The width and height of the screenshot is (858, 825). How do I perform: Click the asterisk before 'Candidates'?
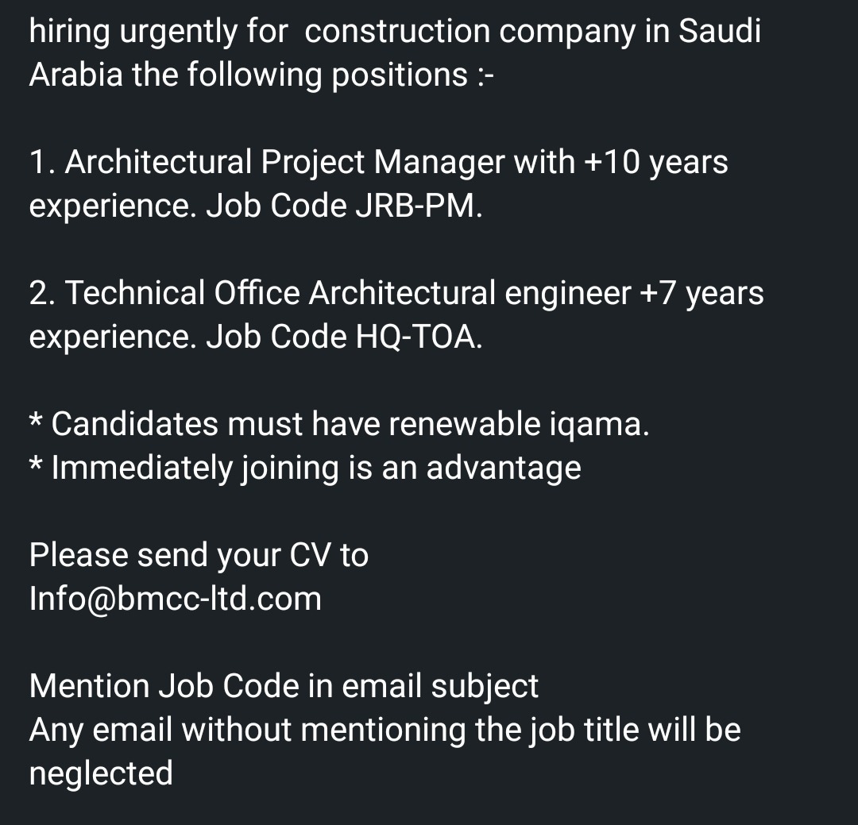click(36, 421)
